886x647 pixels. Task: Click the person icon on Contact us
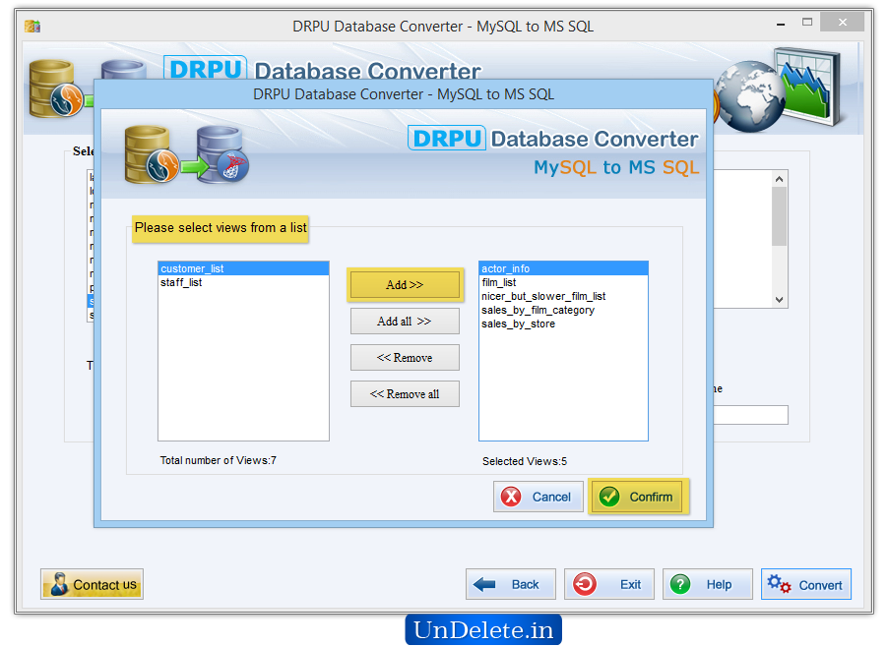click(x=59, y=584)
